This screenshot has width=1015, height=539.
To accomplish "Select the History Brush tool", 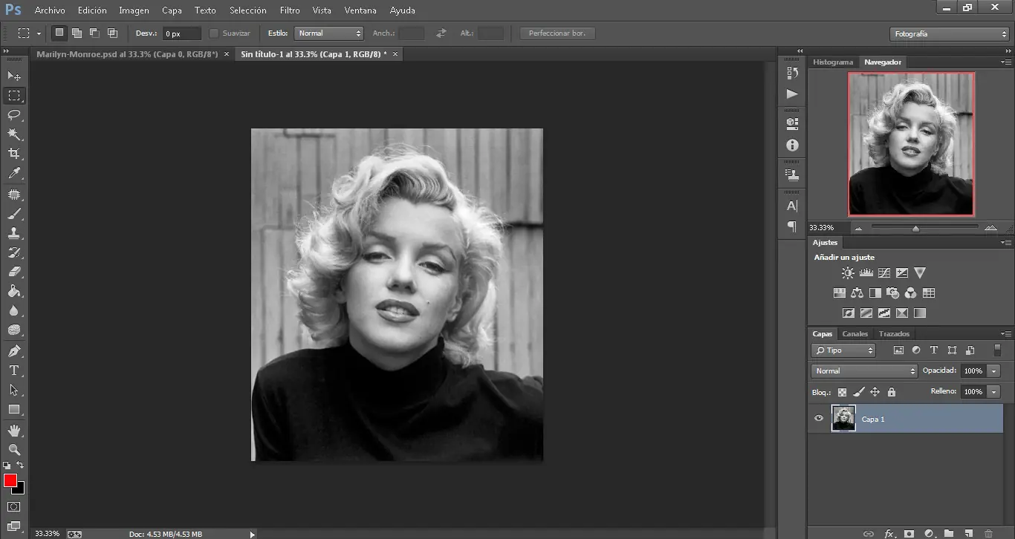I will [x=14, y=252].
